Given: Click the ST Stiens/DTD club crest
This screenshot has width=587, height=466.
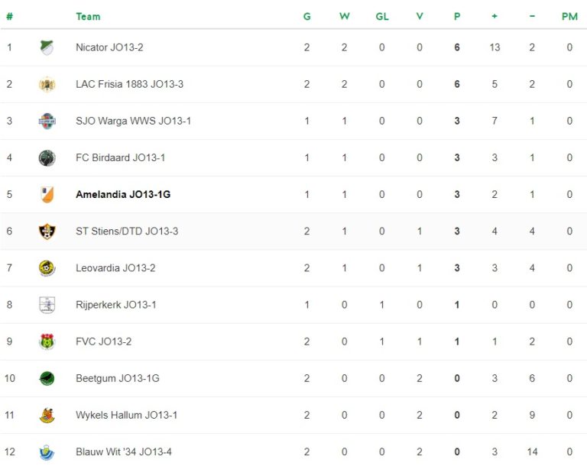Looking at the screenshot, I should pos(47,231).
